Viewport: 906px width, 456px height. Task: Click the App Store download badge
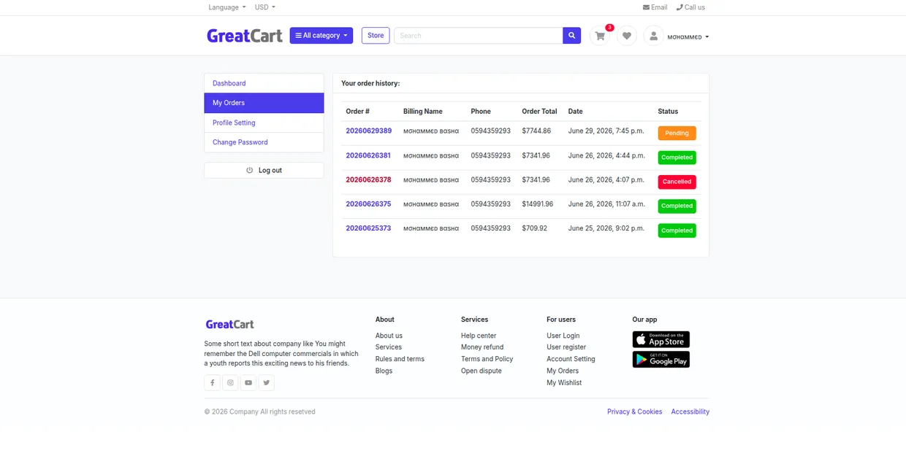[x=661, y=339]
